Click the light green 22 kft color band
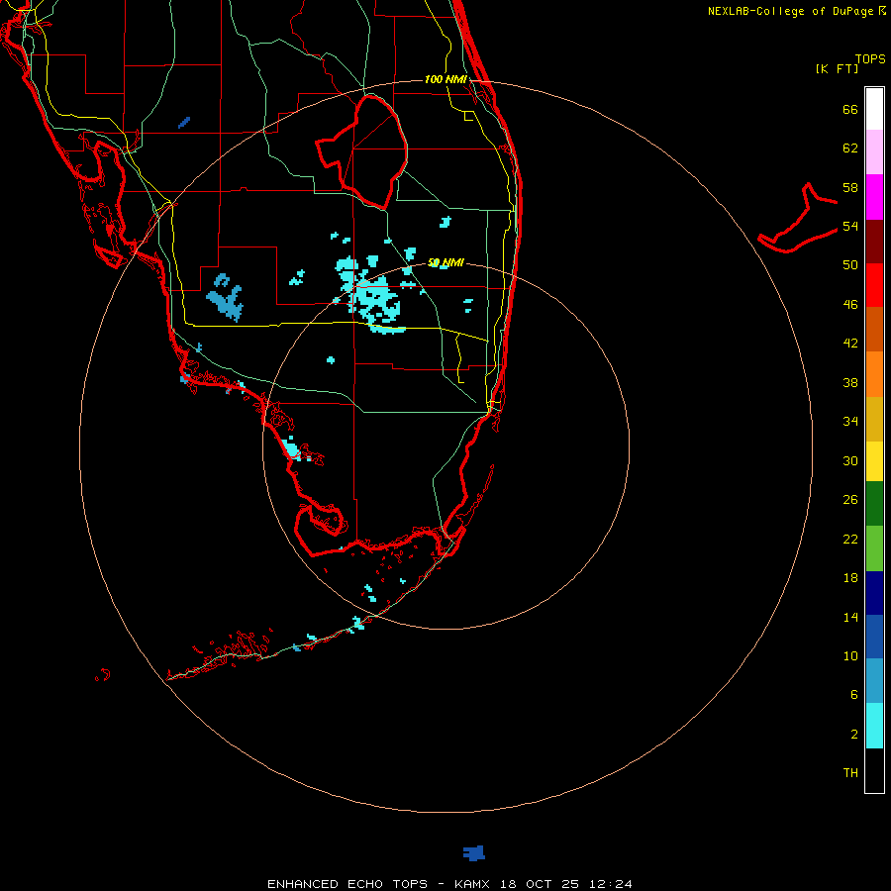The width and height of the screenshot is (891, 891). [874, 548]
